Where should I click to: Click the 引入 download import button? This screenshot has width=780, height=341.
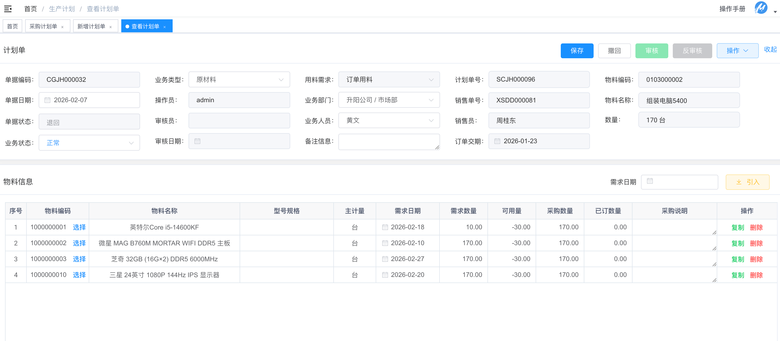pyautogui.click(x=747, y=182)
